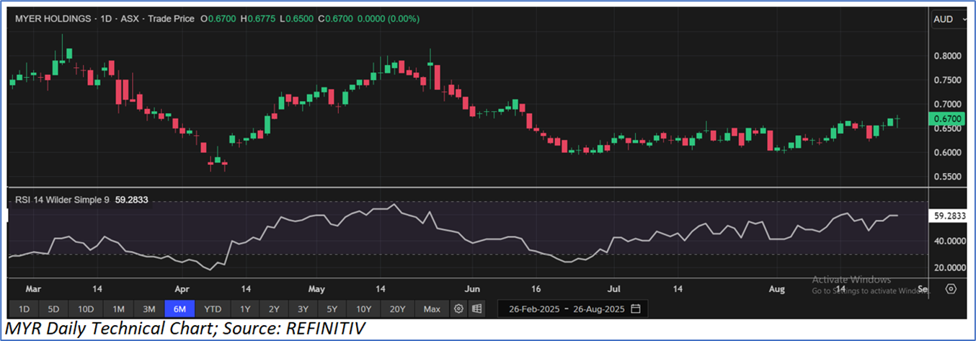Open the chart settings gear icon
Image resolution: width=976 pixels, height=341 pixels.
458,309
